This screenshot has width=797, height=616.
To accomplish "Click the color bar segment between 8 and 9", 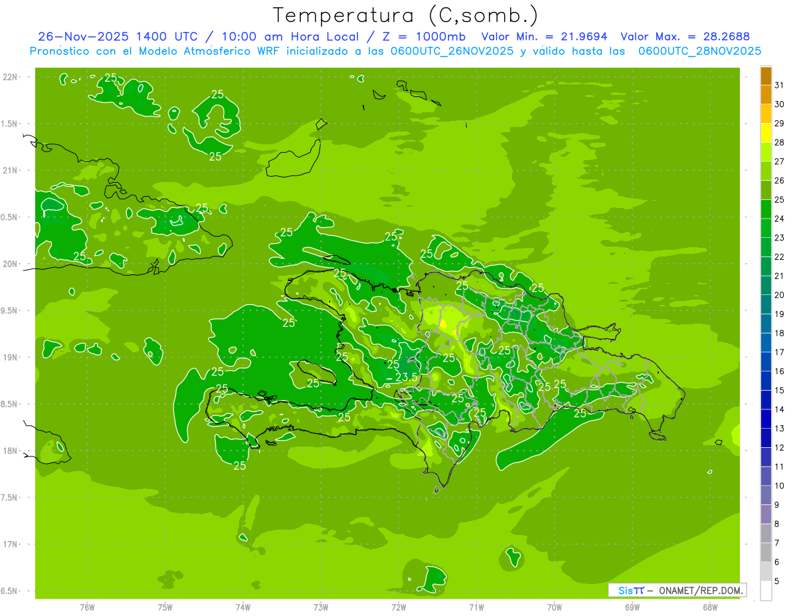I will (766, 514).
